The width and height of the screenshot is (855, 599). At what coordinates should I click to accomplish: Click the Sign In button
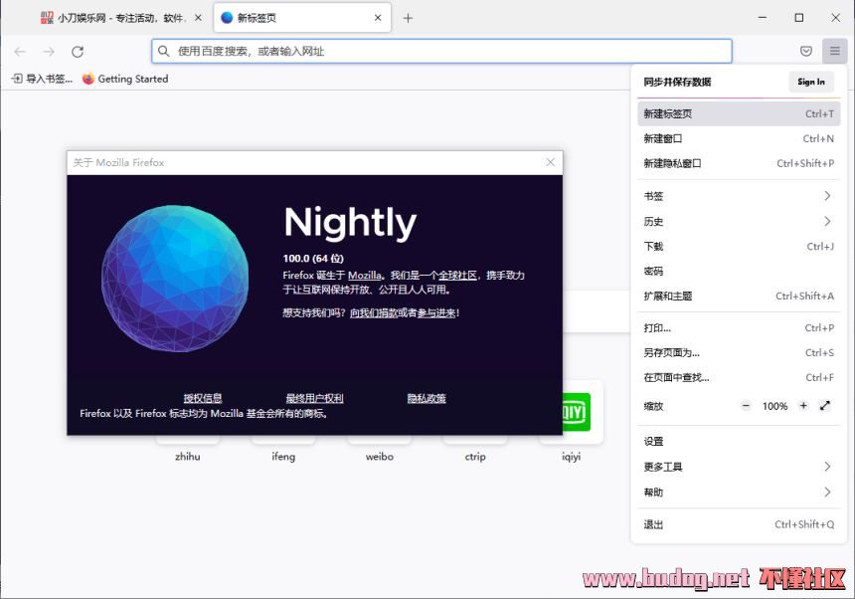(x=810, y=82)
